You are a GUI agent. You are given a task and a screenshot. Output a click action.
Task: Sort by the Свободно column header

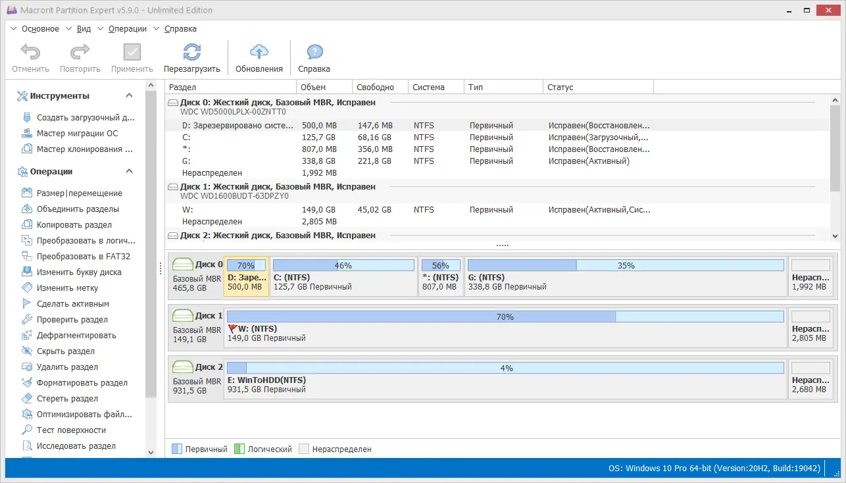click(375, 88)
